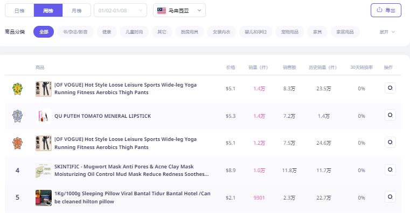The height and width of the screenshot is (213, 410).
Task: Click the 商品 column header
Action: [40, 67]
